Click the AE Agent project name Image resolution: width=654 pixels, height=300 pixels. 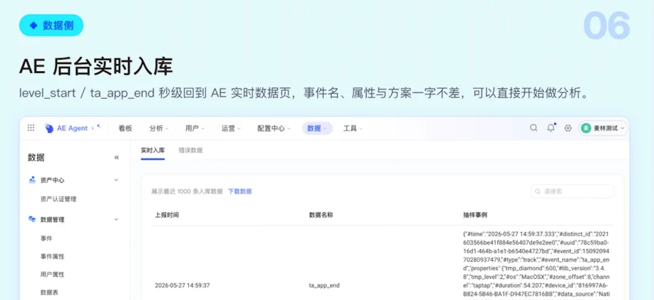tap(72, 128)
